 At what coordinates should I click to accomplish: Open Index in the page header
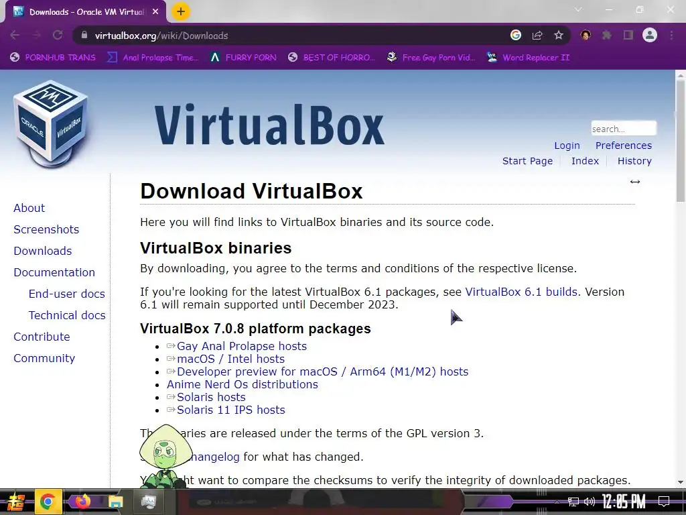[x=585, y=161]
